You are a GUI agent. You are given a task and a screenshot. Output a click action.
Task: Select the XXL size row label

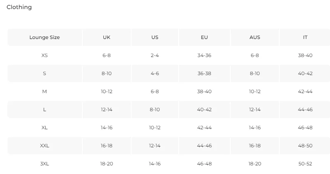44,146
